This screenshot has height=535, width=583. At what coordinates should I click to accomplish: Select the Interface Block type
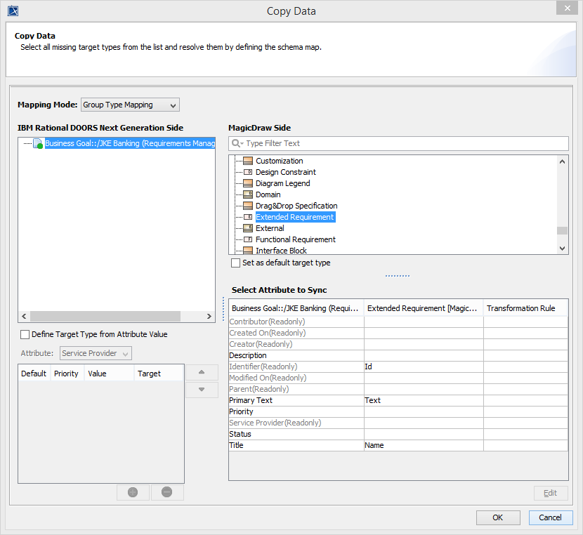coord(281,251)
